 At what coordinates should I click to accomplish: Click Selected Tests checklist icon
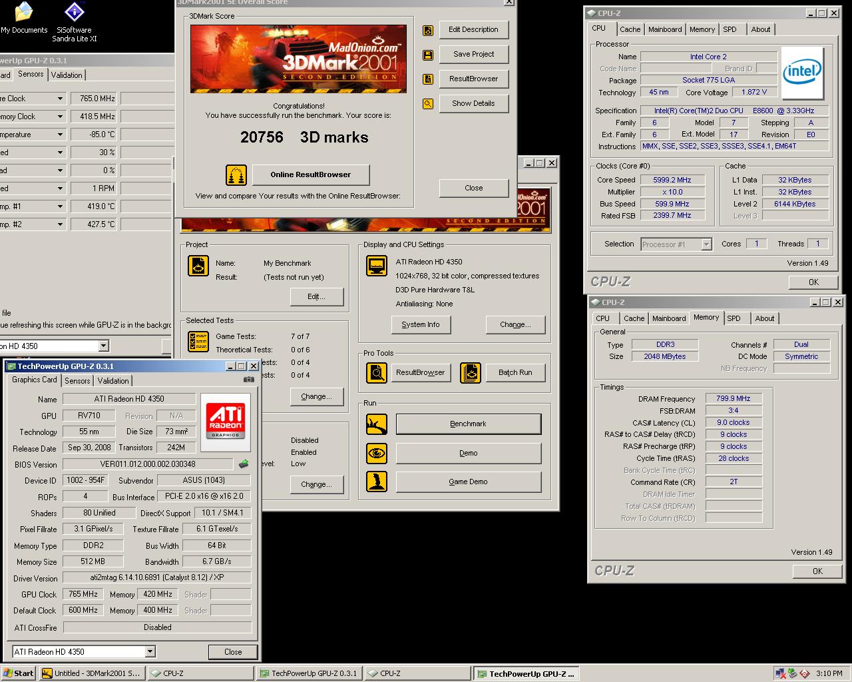(198, 341)
